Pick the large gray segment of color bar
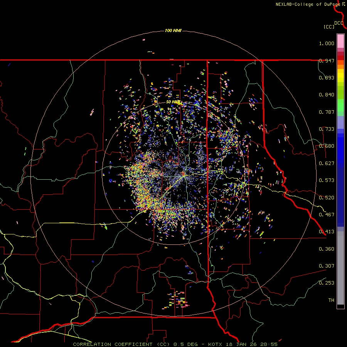Screen dimensions: 347x347 pyautogui.click(x=340, y=268)
